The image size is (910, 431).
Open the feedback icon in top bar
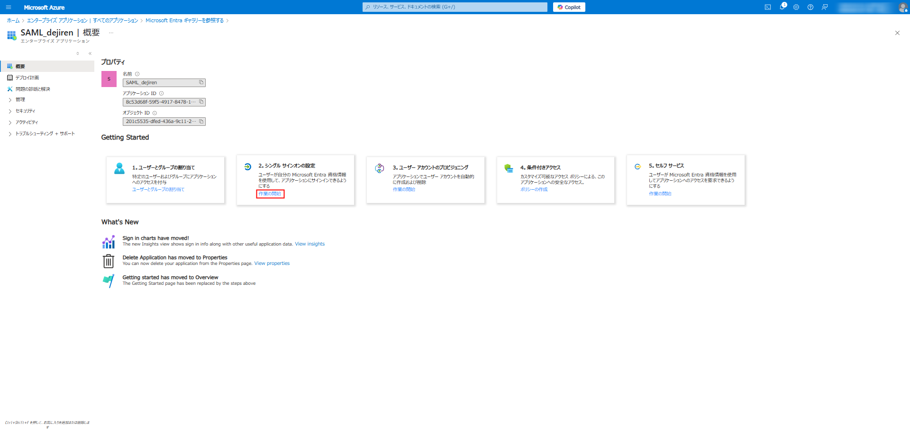point(825,7)
